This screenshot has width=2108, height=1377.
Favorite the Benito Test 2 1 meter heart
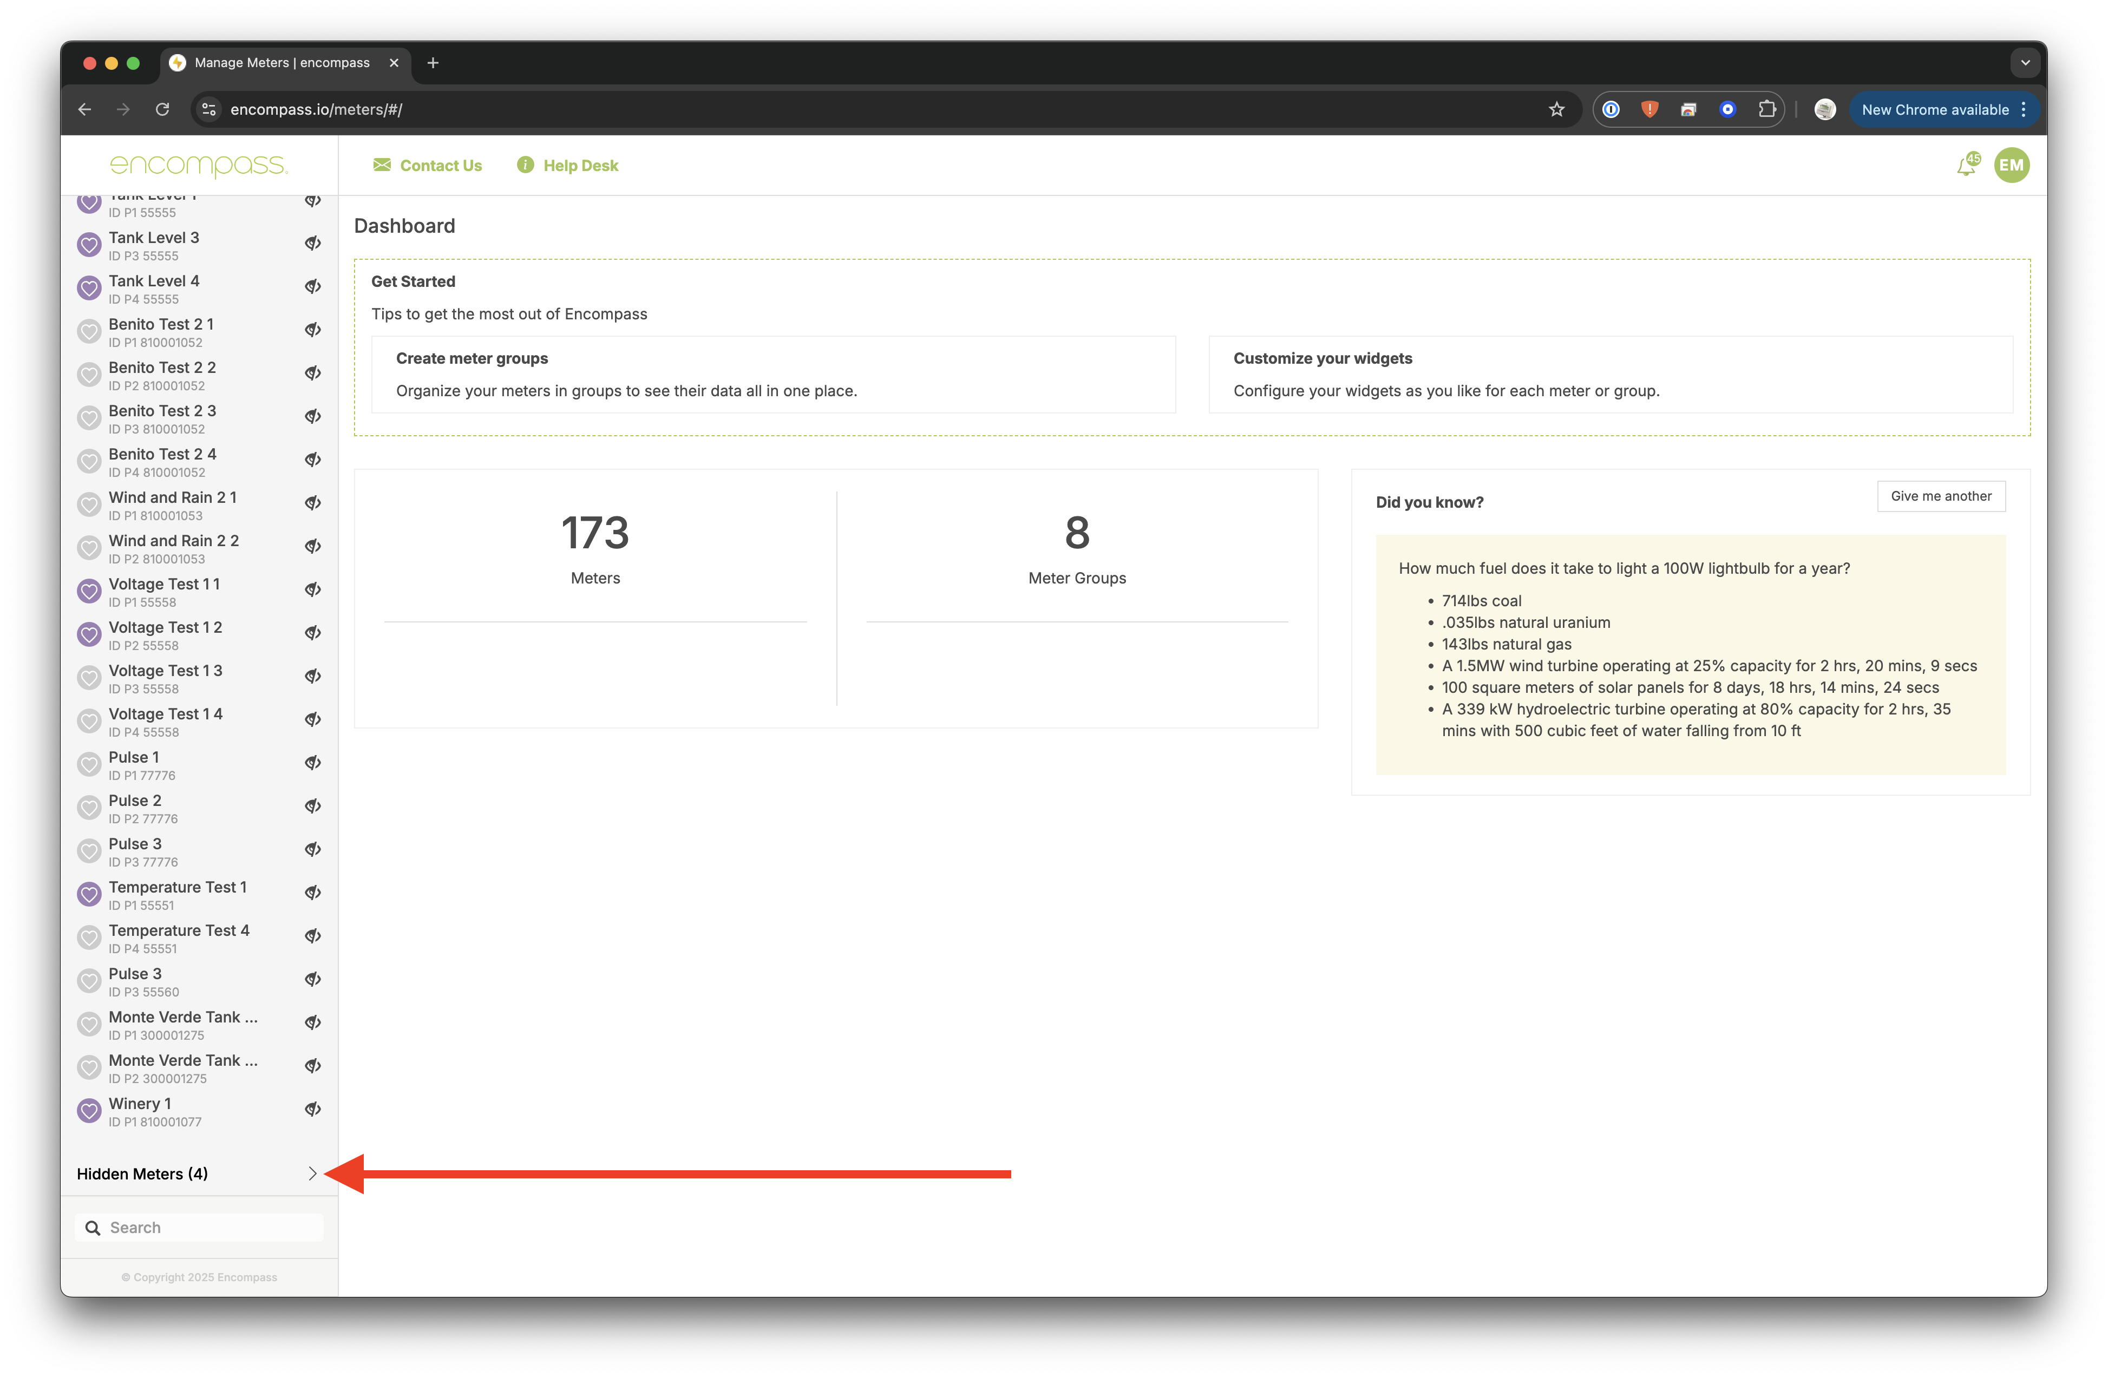[89, 332]
